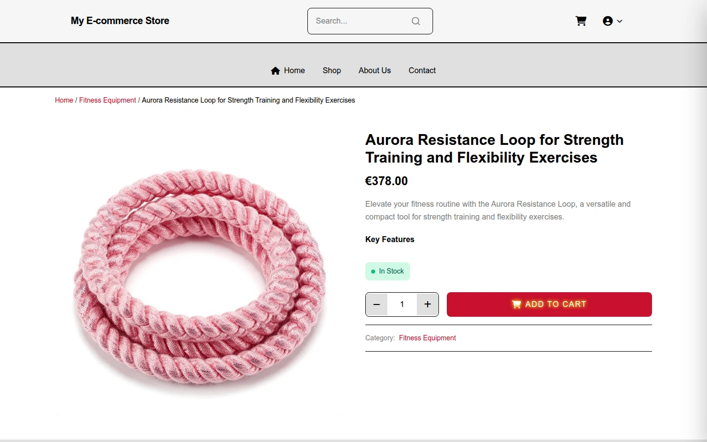Viewport: 707px width, 442px height.
Task: Open the Contact menu item
Action: click(422, 71)
